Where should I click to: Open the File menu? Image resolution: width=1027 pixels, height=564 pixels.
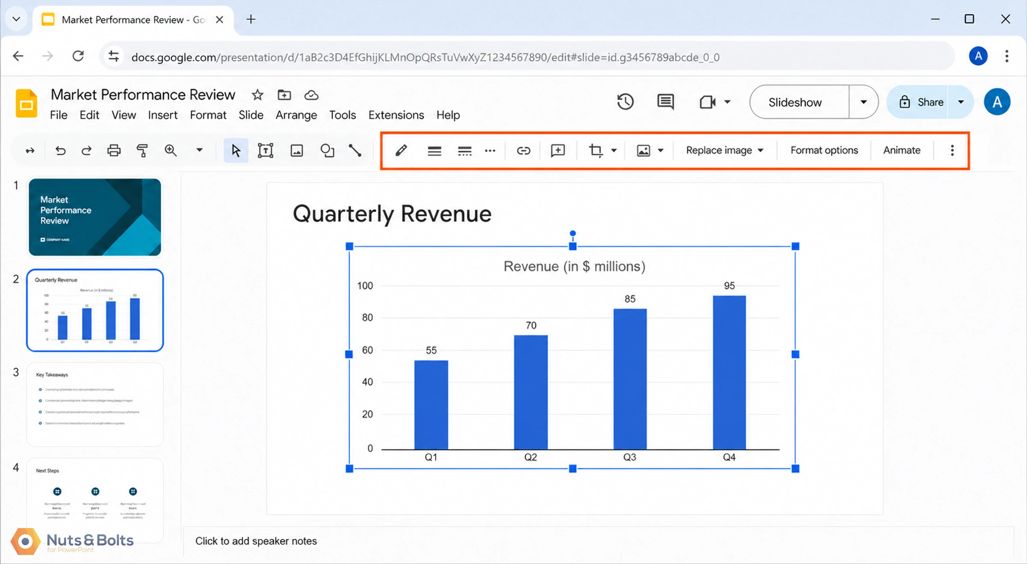(59, 115)
